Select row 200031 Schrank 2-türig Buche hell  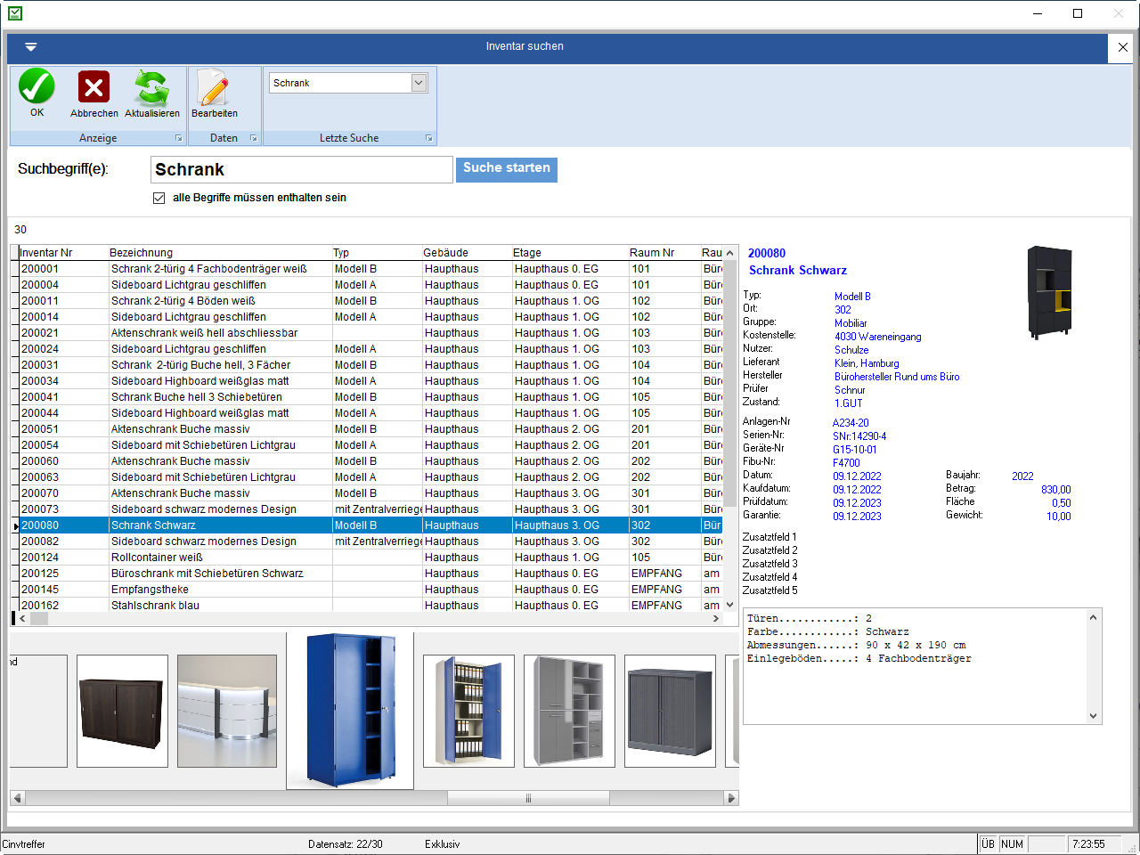point(370,365)
